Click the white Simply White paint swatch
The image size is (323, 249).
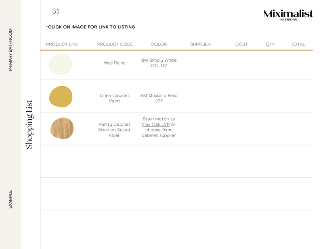pyautogui.click(x=61, y=64)
